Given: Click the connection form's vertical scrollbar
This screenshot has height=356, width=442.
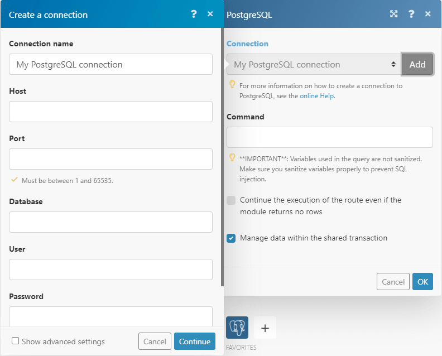Looking at the screenshot, I should [222, 167].
